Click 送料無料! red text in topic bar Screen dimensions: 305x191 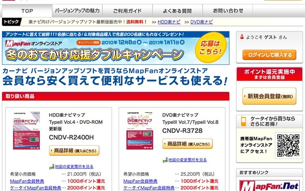tap(137, 22)
